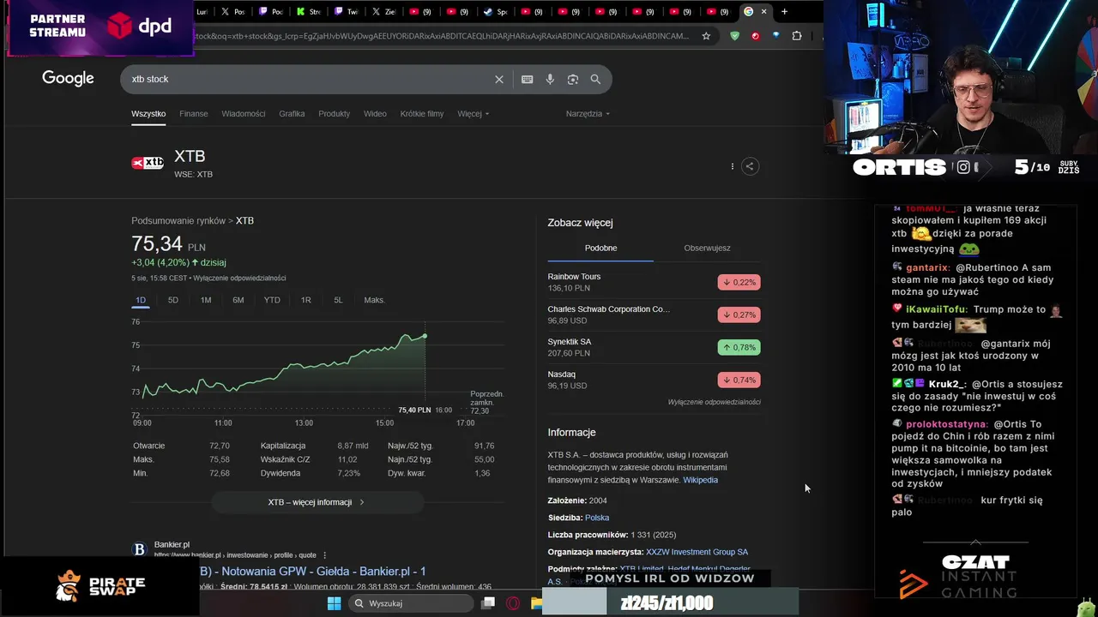Screen dimensions: 1098x617
Task: Open XTB – więcej informacji button
Action: point(317,502)
